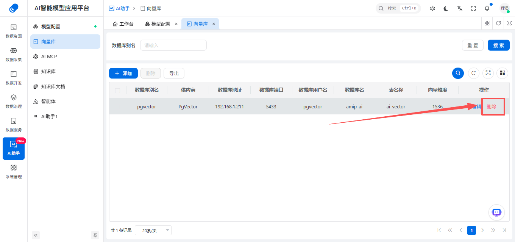Click the global search box 搜索
The width and height of the screenshot is (515, 242).
click(398, 8)
